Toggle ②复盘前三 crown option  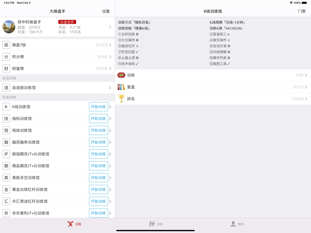point(220,34)
